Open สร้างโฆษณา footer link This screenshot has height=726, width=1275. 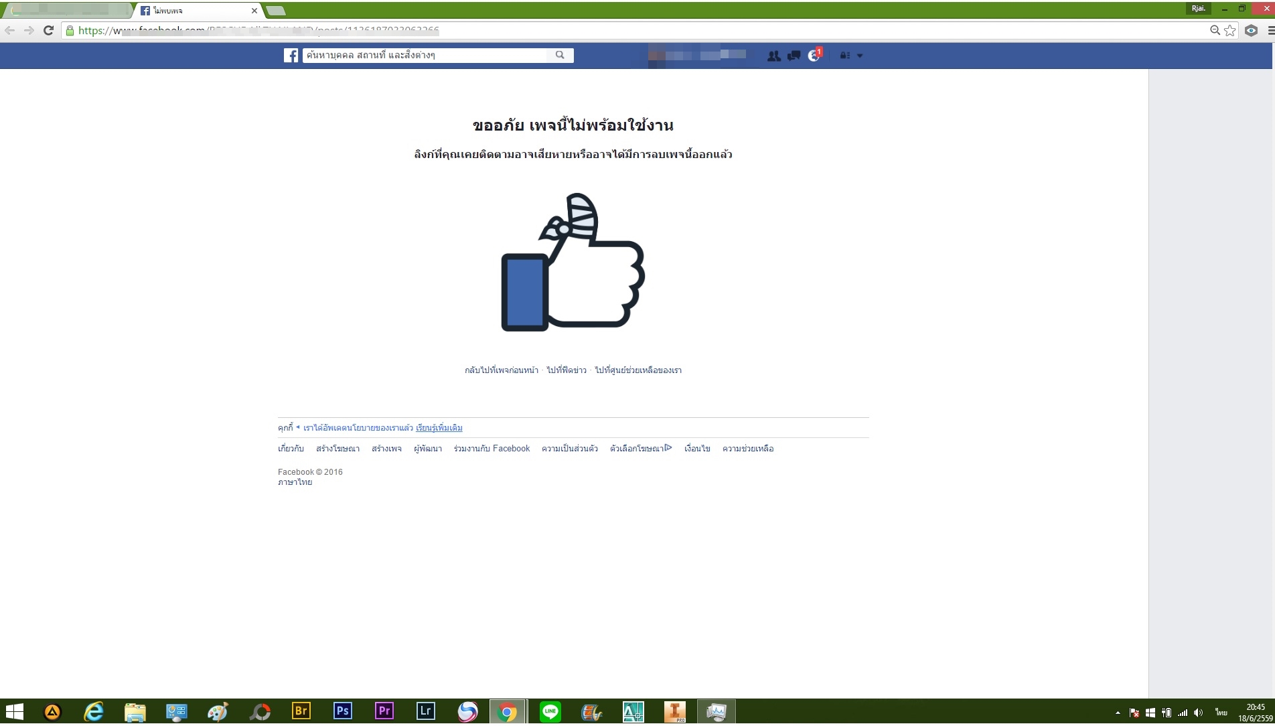[337, 449]
